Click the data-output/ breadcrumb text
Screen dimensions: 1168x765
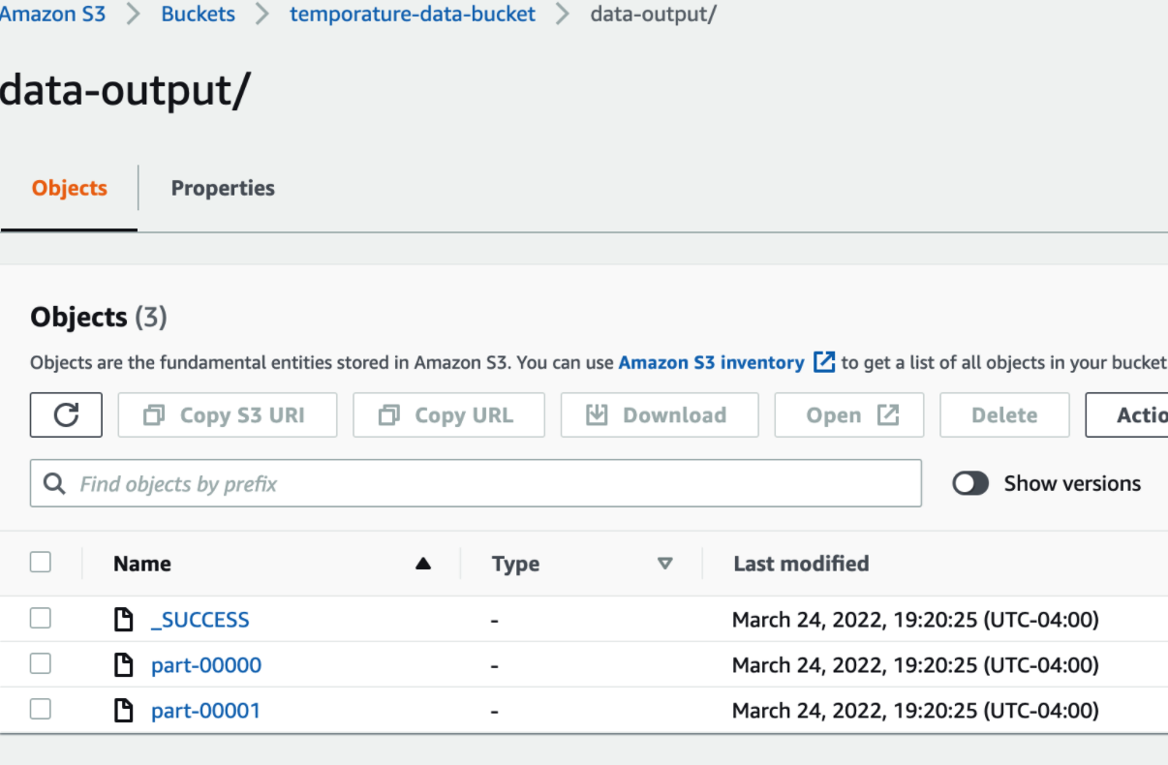click(x=653, y=15)
